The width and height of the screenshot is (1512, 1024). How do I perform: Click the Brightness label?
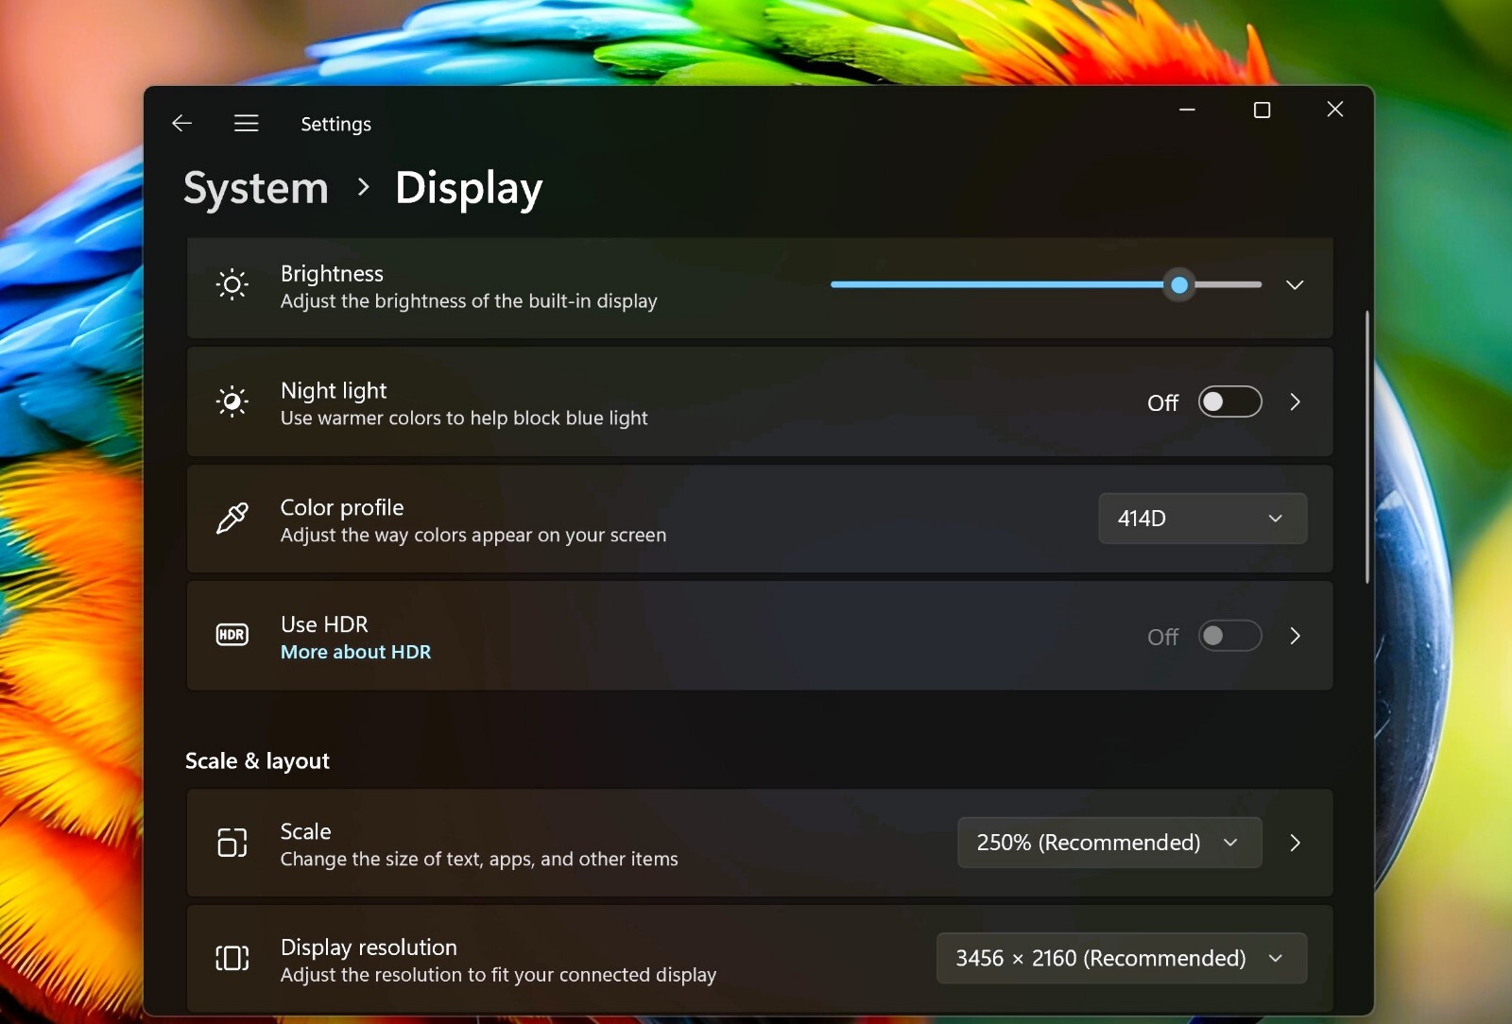pos(332,273)
